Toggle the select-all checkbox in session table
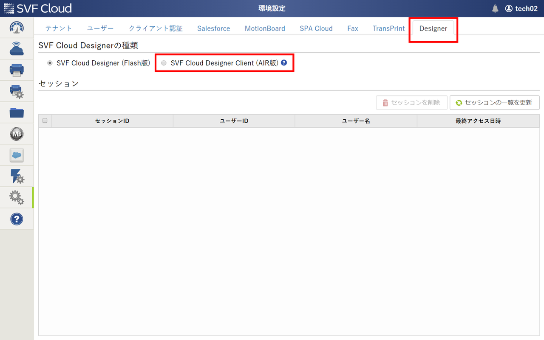The width and height of the screenshot is (544, 340). click(x=45, y=121)
